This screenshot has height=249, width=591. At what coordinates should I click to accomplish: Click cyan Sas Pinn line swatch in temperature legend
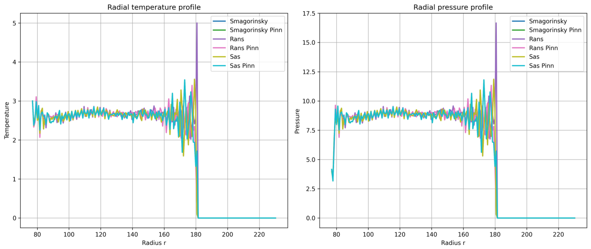click(x=220, y=66)
